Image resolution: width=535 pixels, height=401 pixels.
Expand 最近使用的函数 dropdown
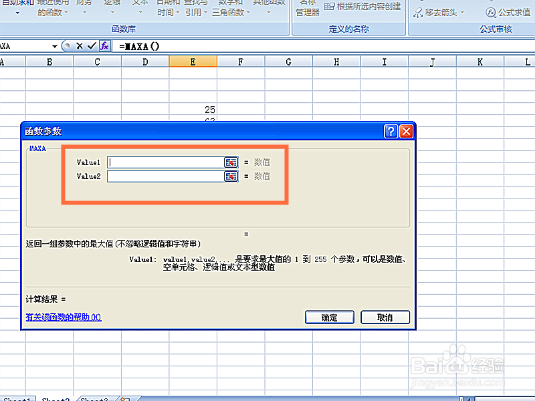click(x=66, y=13)
